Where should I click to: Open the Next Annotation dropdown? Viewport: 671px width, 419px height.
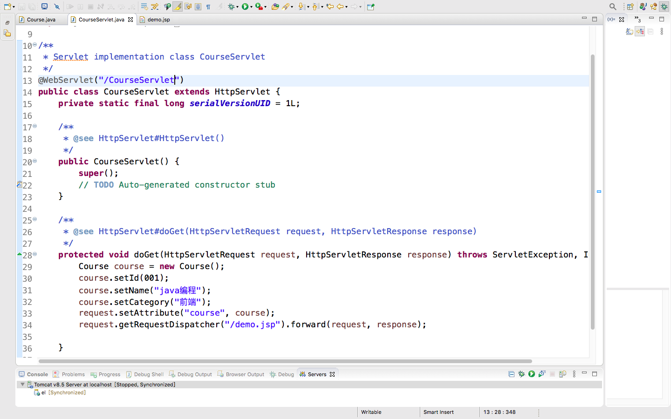(x=308, y=7)
